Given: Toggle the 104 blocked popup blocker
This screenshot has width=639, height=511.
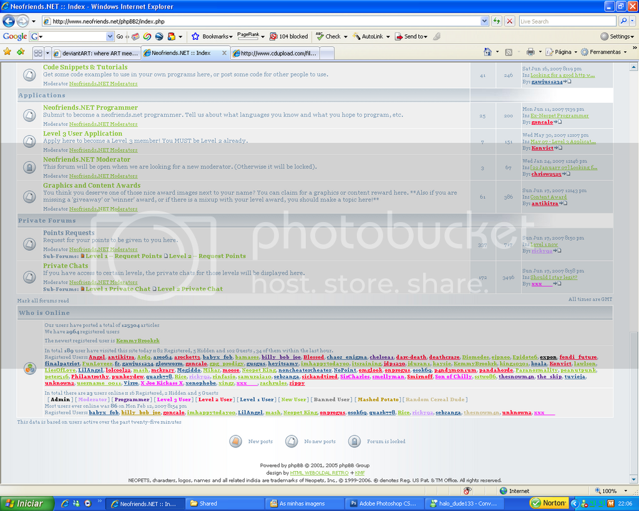Looking at the screenshot, I should (x=288, y=37).
